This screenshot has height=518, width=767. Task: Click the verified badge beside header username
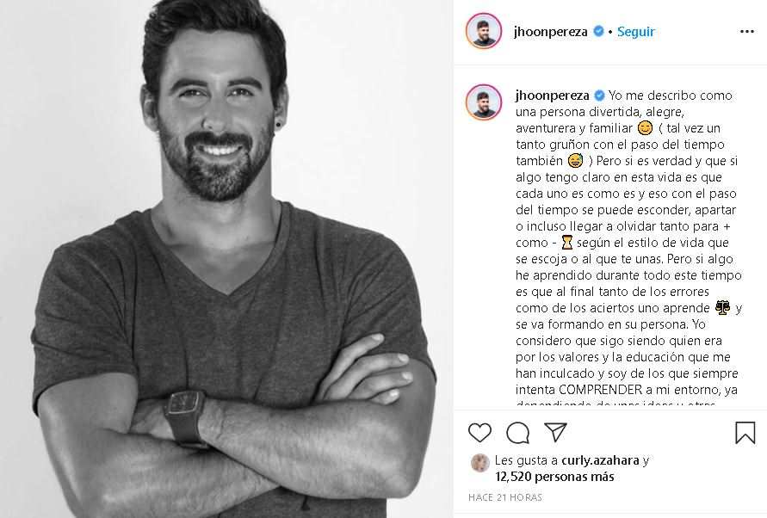tap(598, 31)
